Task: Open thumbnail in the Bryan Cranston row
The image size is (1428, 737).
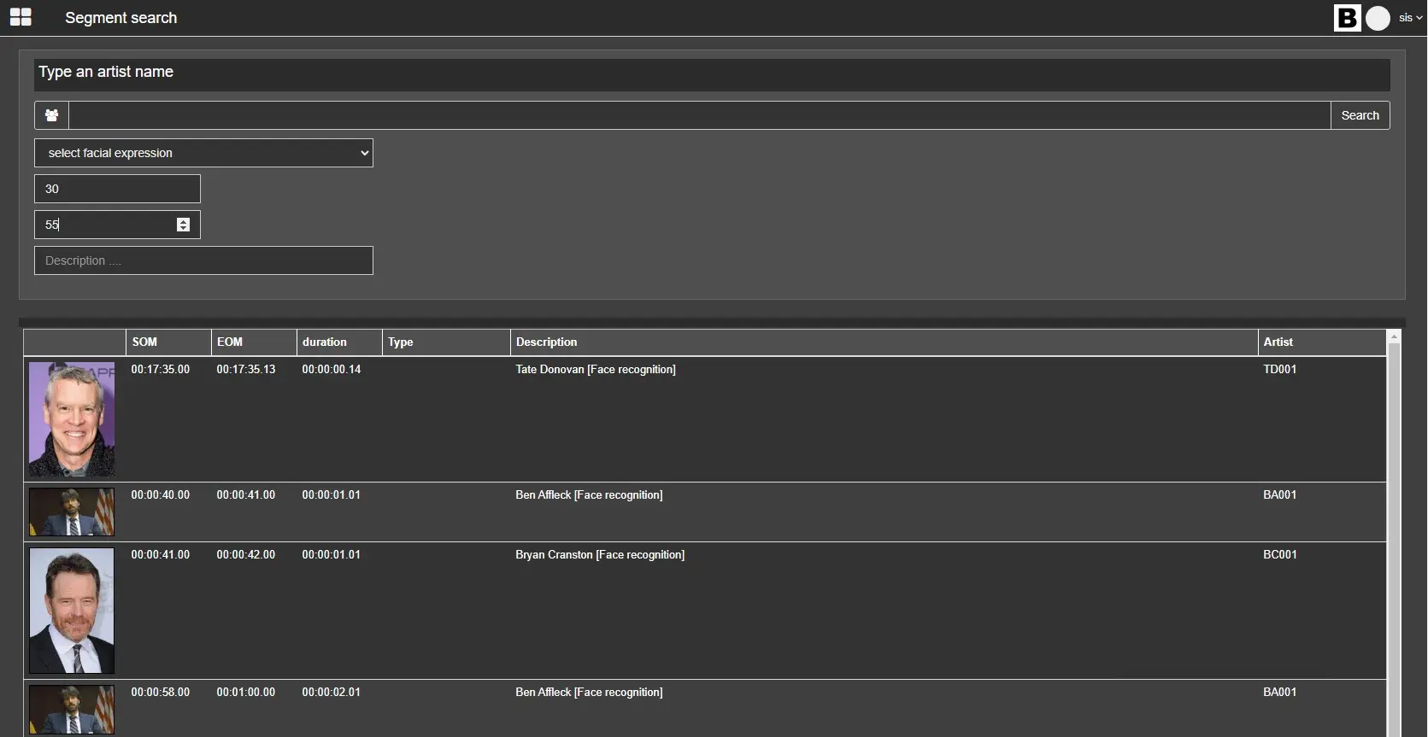Action: tap(72, 611)
